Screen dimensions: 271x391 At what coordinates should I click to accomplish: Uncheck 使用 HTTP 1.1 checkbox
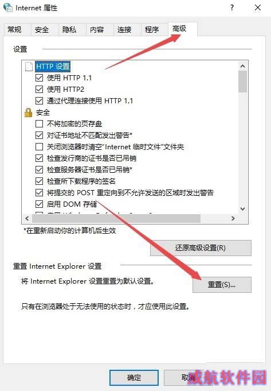pos(39,78)
